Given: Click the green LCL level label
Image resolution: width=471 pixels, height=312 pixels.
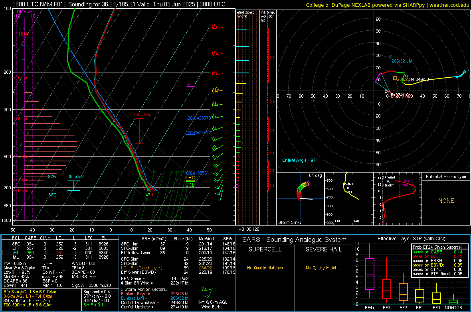Looking at the screenshot, I should click(190, 185).
